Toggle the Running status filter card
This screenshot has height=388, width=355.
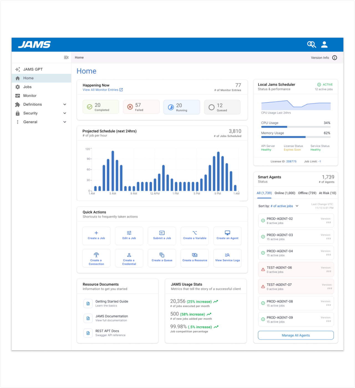coord(181,107)
